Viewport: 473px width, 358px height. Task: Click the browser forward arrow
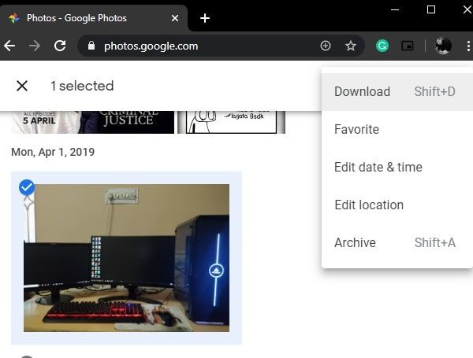[35, 46]
